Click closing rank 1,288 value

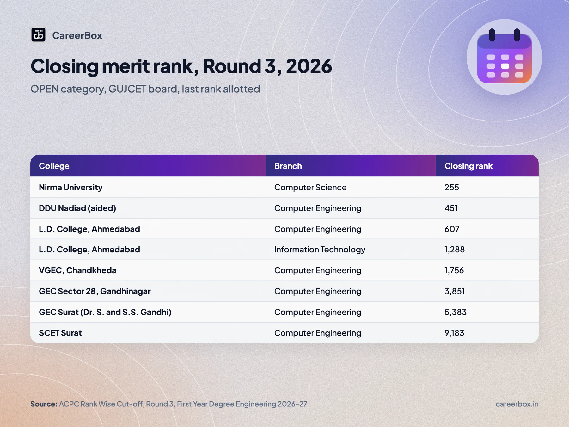(455, 250)
